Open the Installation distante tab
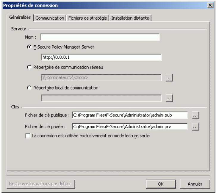Screen dimensions: 216x193 (x=130, y=18)
